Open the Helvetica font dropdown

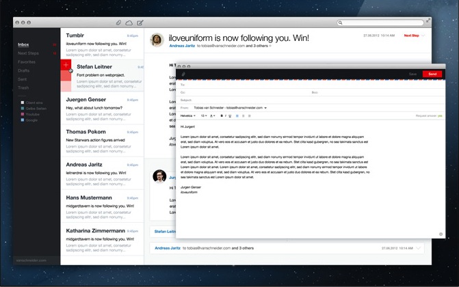click(x=187, y=116)
